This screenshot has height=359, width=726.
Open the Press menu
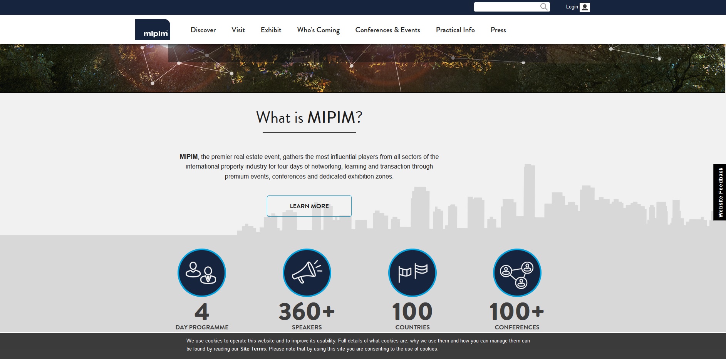tap(498, 30)
